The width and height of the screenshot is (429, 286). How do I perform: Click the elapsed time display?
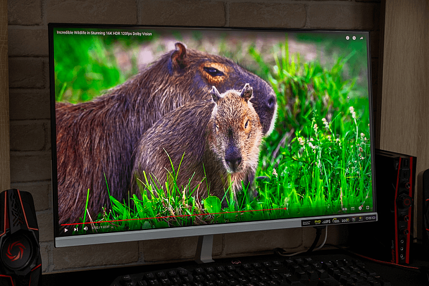click(101, 228)
